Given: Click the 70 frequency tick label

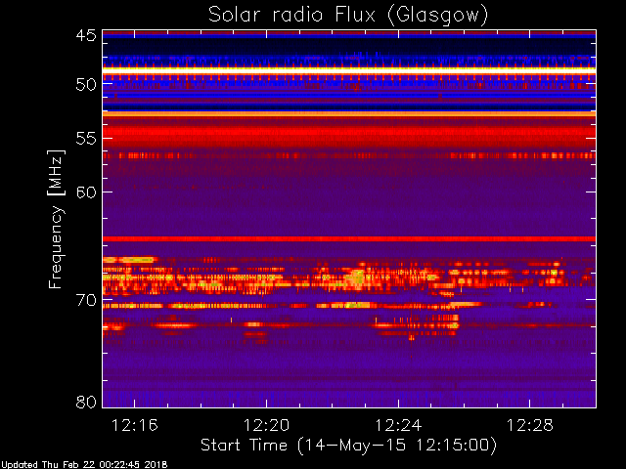Looking at the screenshot, I should (86, 300).
